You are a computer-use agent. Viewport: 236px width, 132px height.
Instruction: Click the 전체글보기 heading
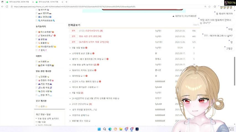pyautogui.click(x=74, y=25)
